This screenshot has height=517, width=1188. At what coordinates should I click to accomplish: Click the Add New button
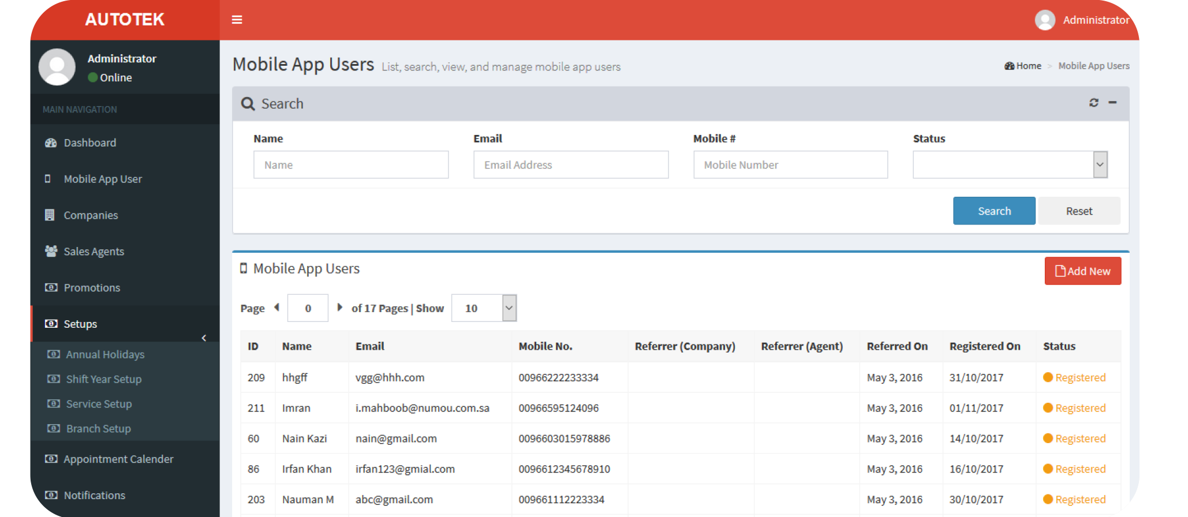point(1083,271)
